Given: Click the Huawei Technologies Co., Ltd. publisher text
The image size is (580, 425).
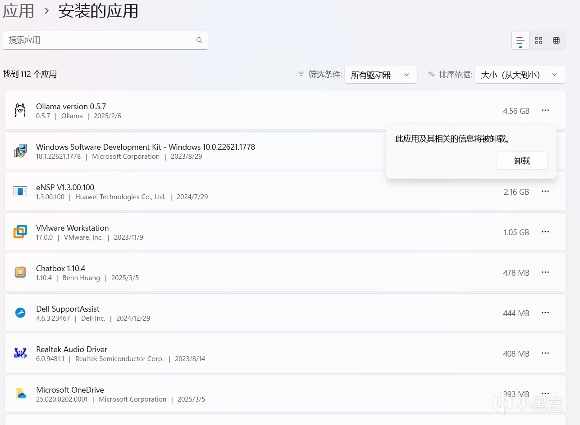Looking at the screenshot, I should pos(120,197).
